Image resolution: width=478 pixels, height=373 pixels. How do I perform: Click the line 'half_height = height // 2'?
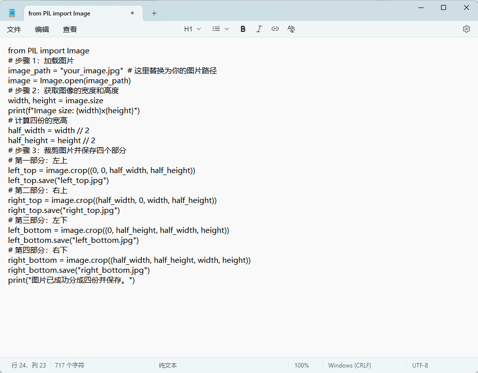[x=52, y=140]
